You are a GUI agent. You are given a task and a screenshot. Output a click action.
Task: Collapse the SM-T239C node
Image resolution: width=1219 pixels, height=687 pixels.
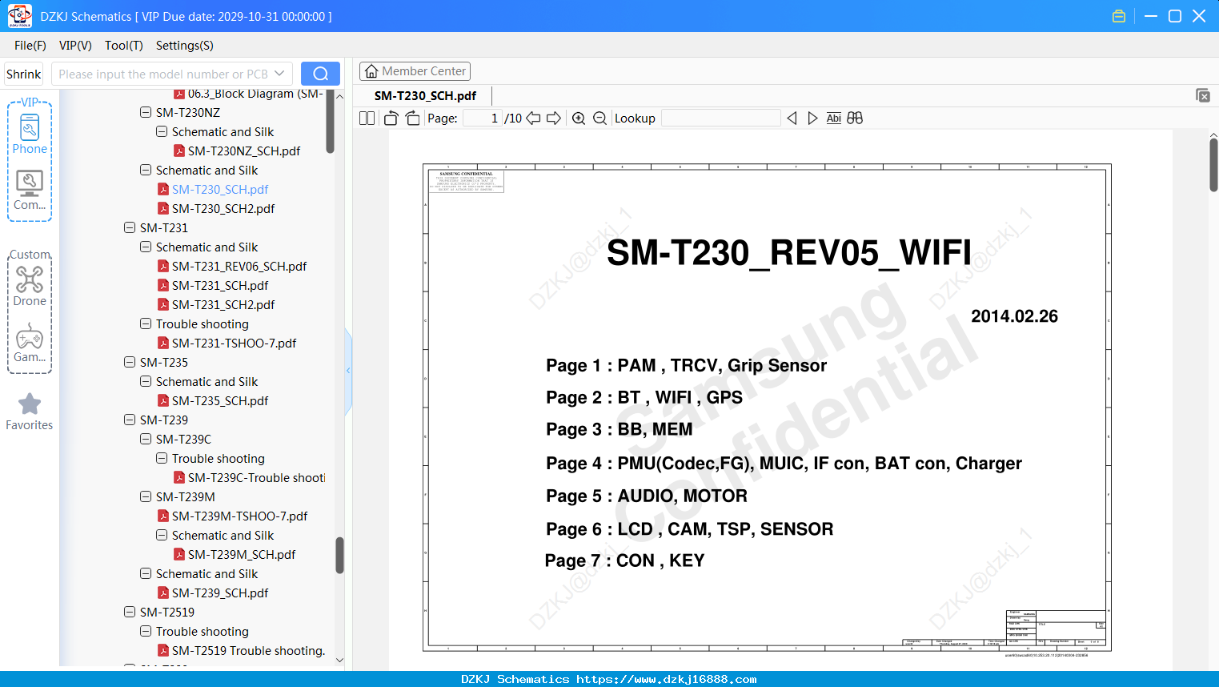click(x=146, y=439)
